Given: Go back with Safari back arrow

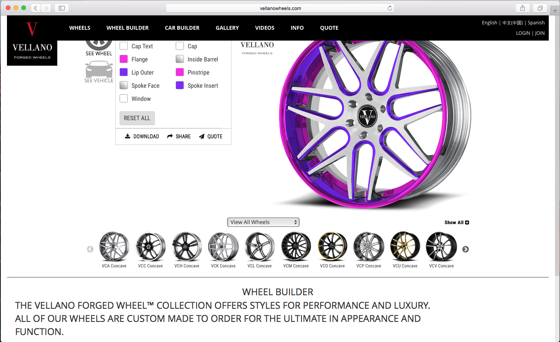Looking at the screenshot, I should (x=36, y=8).
